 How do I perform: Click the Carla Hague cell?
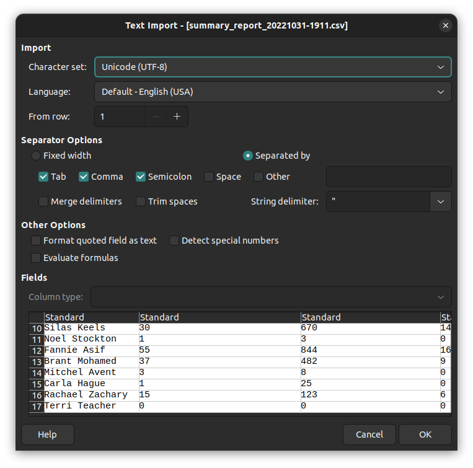point(91,384)
